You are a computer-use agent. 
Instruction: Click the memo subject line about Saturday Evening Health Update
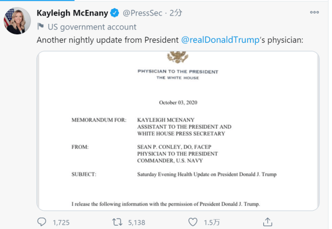(x=206, y=174)
